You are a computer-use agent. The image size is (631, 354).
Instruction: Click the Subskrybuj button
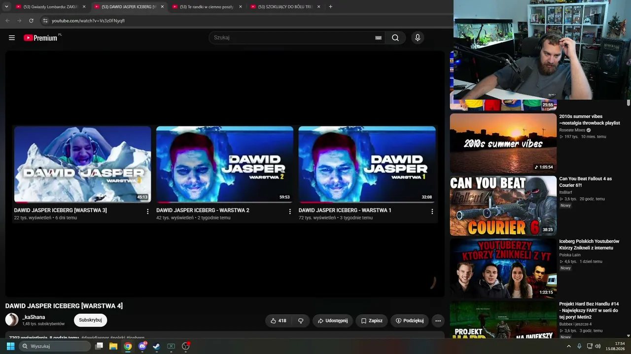pyautogui.click(x=90, y=320)
